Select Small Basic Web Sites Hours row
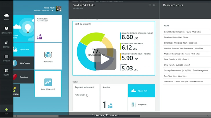Viewport: 211px width, 118px height. (187, 43)
